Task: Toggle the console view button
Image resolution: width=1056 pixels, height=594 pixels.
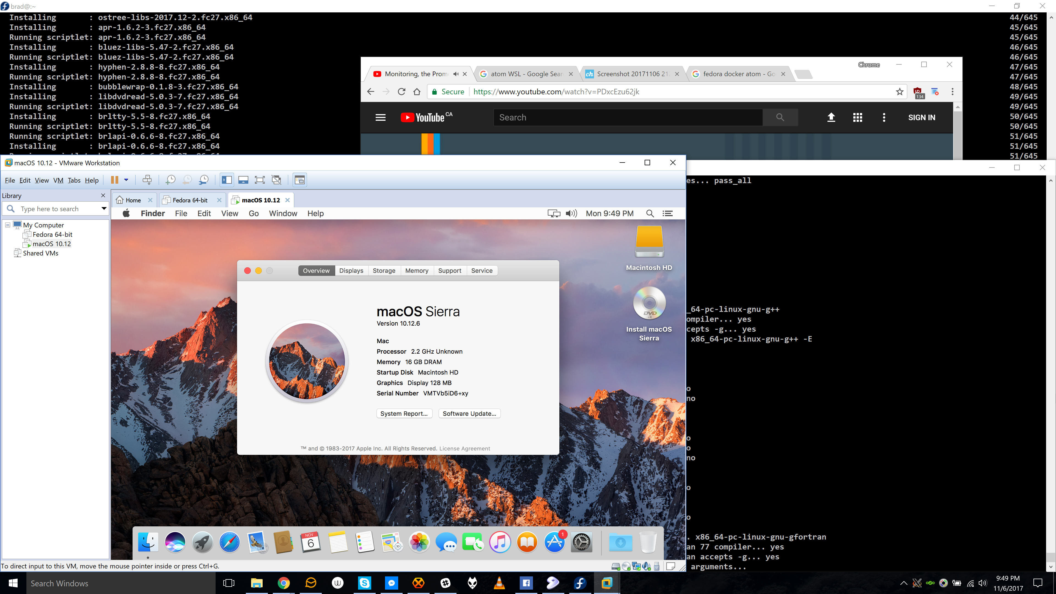Action: pyautogui.click(x=300, y=180)
